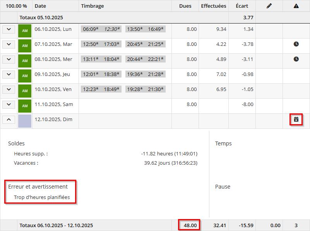Collapse the expanded Sunday 12.10.2025 row
The height and width of the screenshot is (231, 310).
pyautogui.click(x=9, y=120)
